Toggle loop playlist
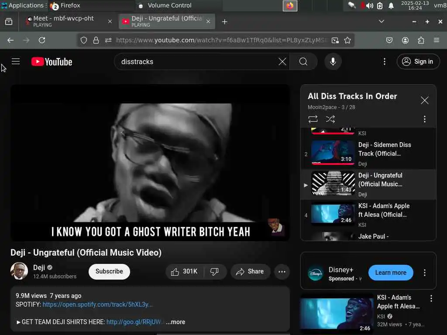This screenshot has height=335, width=447. tap(313, 119)
